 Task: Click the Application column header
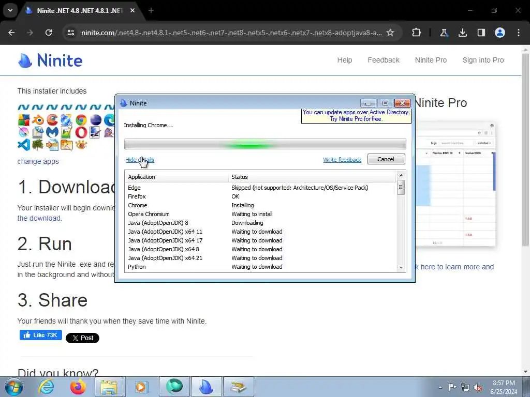[177, 177]
